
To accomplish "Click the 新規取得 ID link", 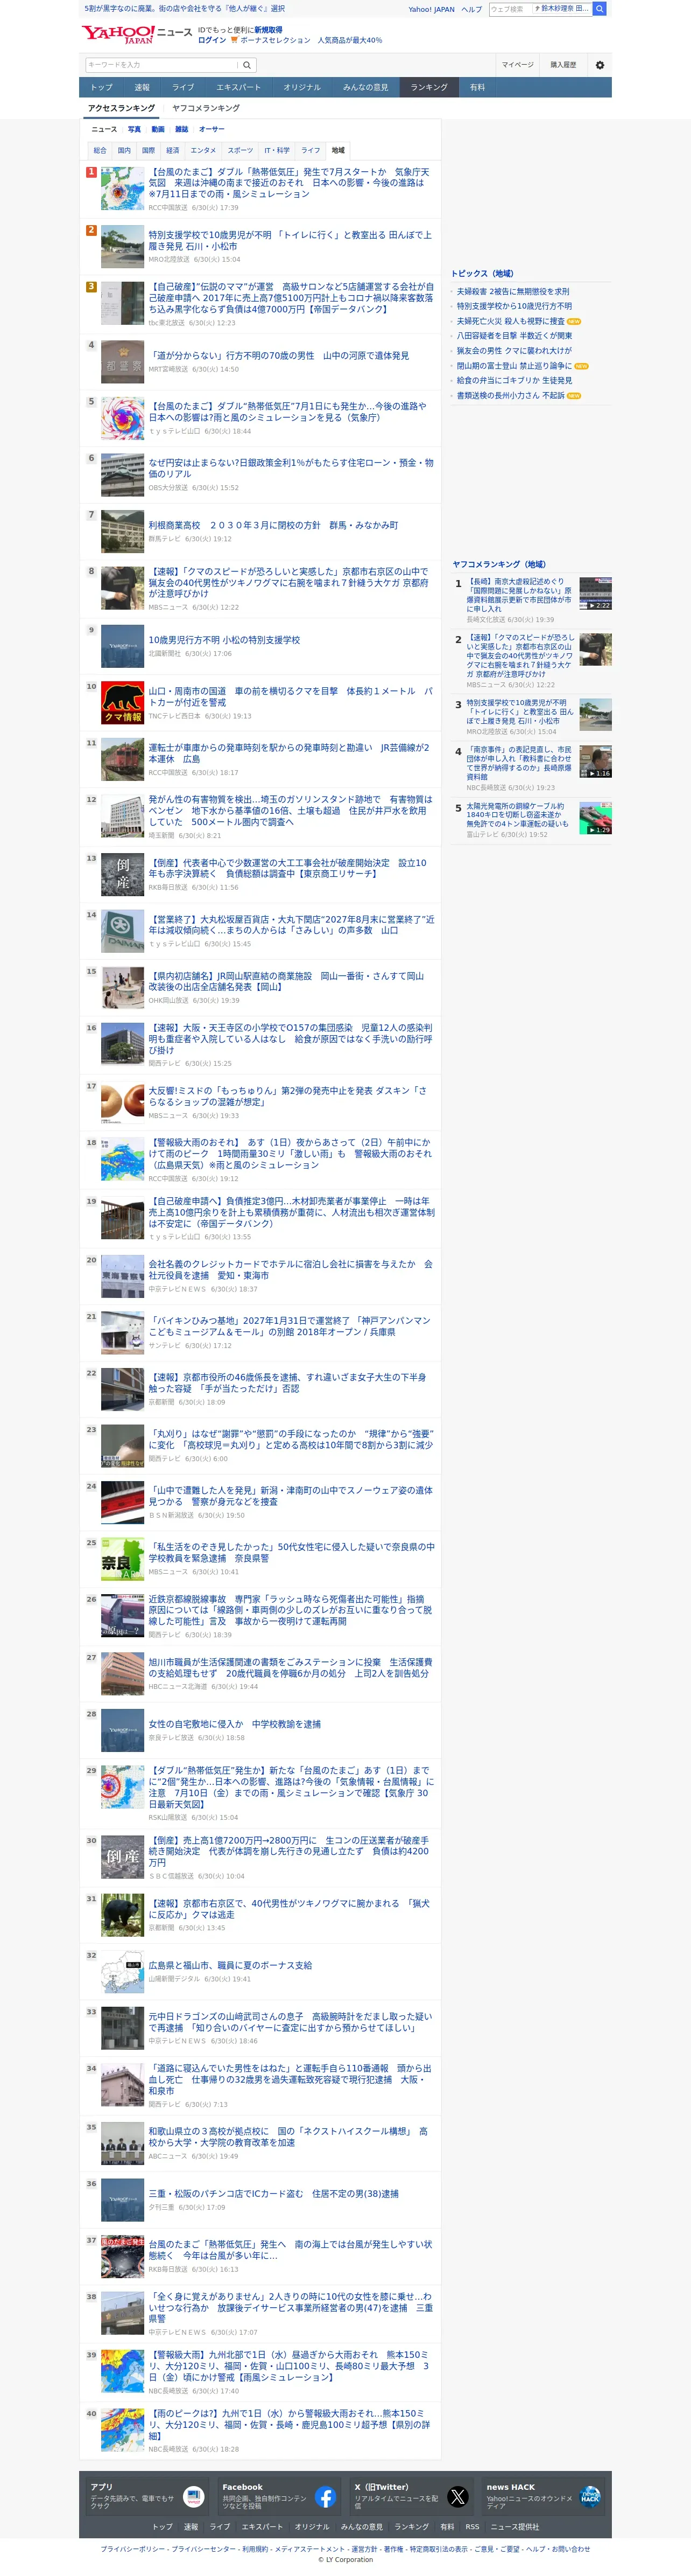I will coord(267,30).
